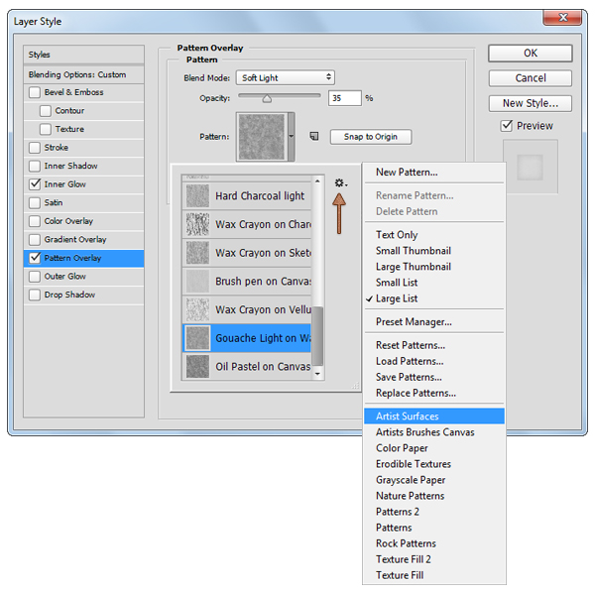The image size is (595, 595).
Task: Load Artists Brushes Canvas patterns
Action: [x=433, y=432]
